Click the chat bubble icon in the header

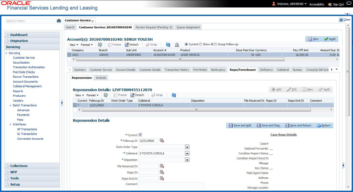pos(349,4)
